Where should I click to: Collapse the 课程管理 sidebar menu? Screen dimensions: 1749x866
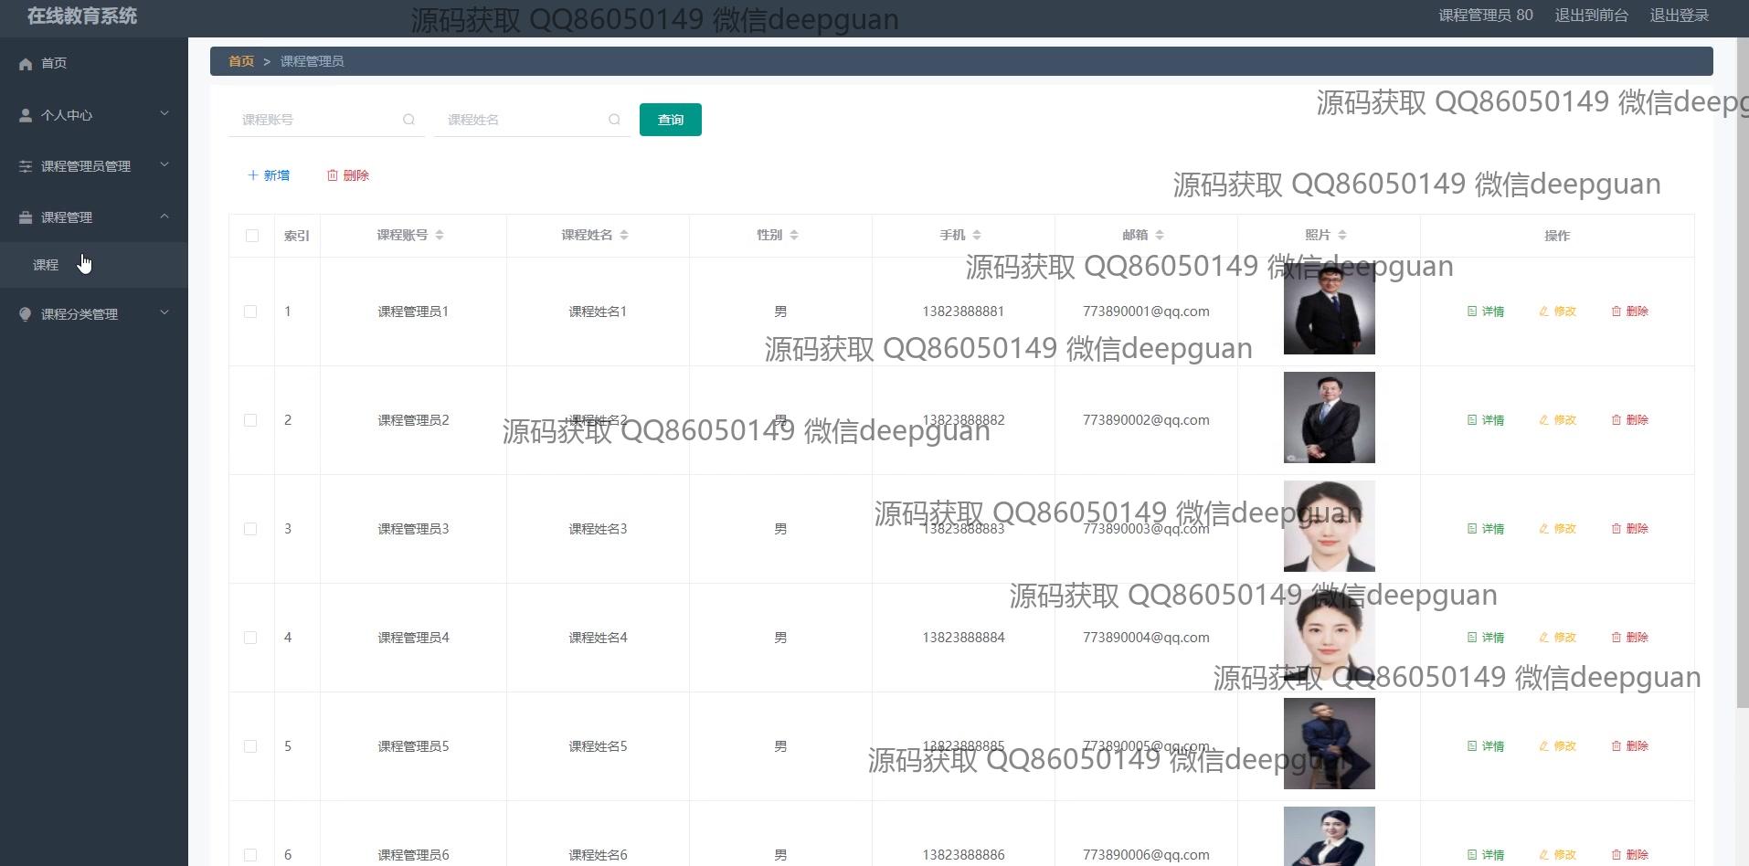click(94, 217)
